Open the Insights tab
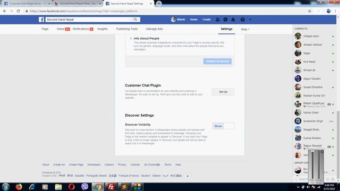Viewport: 340px width, 191px height. [103, 29]
